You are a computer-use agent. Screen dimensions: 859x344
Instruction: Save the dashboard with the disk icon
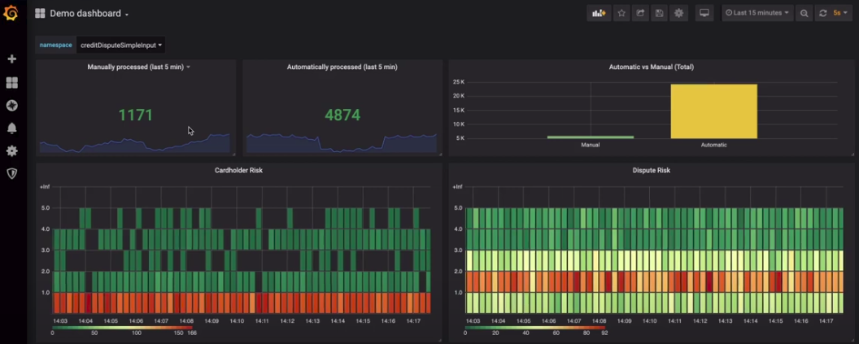pyautogui.click(x=659, y=13)
